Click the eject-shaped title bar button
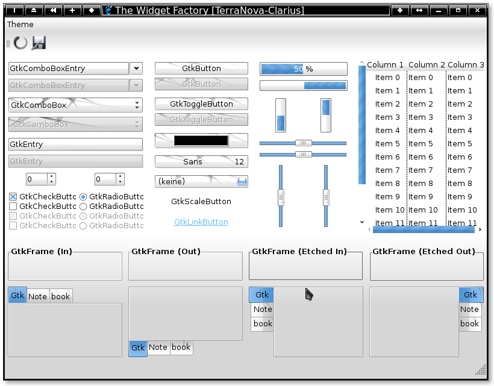 point(34,10)
